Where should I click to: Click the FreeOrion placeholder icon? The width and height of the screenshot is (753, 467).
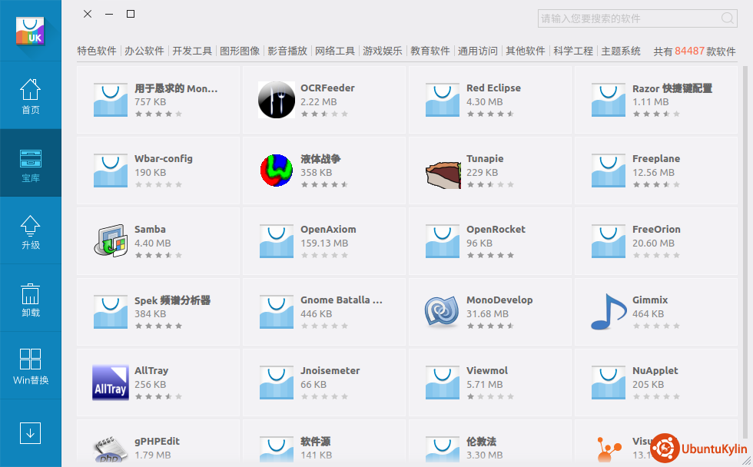coord(609,241)
